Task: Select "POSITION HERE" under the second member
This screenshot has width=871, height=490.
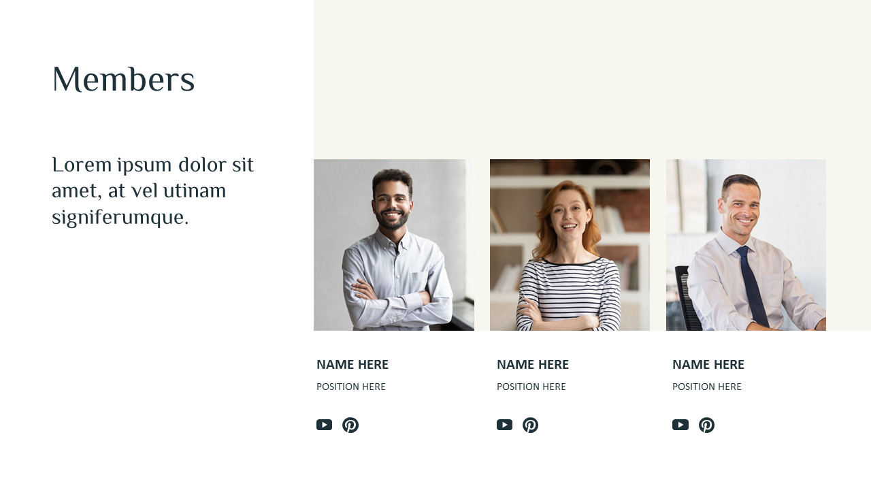Action: tap(531, 387)
